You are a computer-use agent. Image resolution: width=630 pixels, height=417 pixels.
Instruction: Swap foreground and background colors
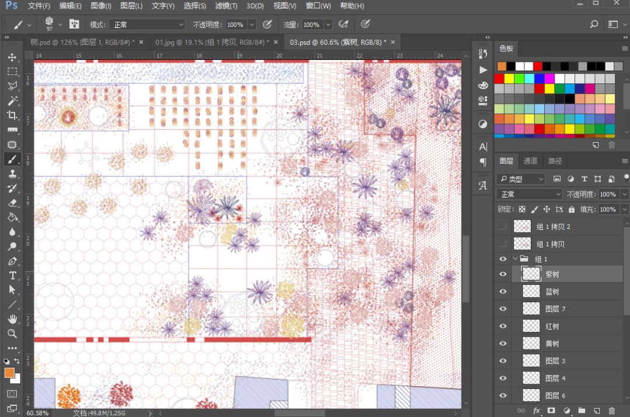[x=17, y=361]
